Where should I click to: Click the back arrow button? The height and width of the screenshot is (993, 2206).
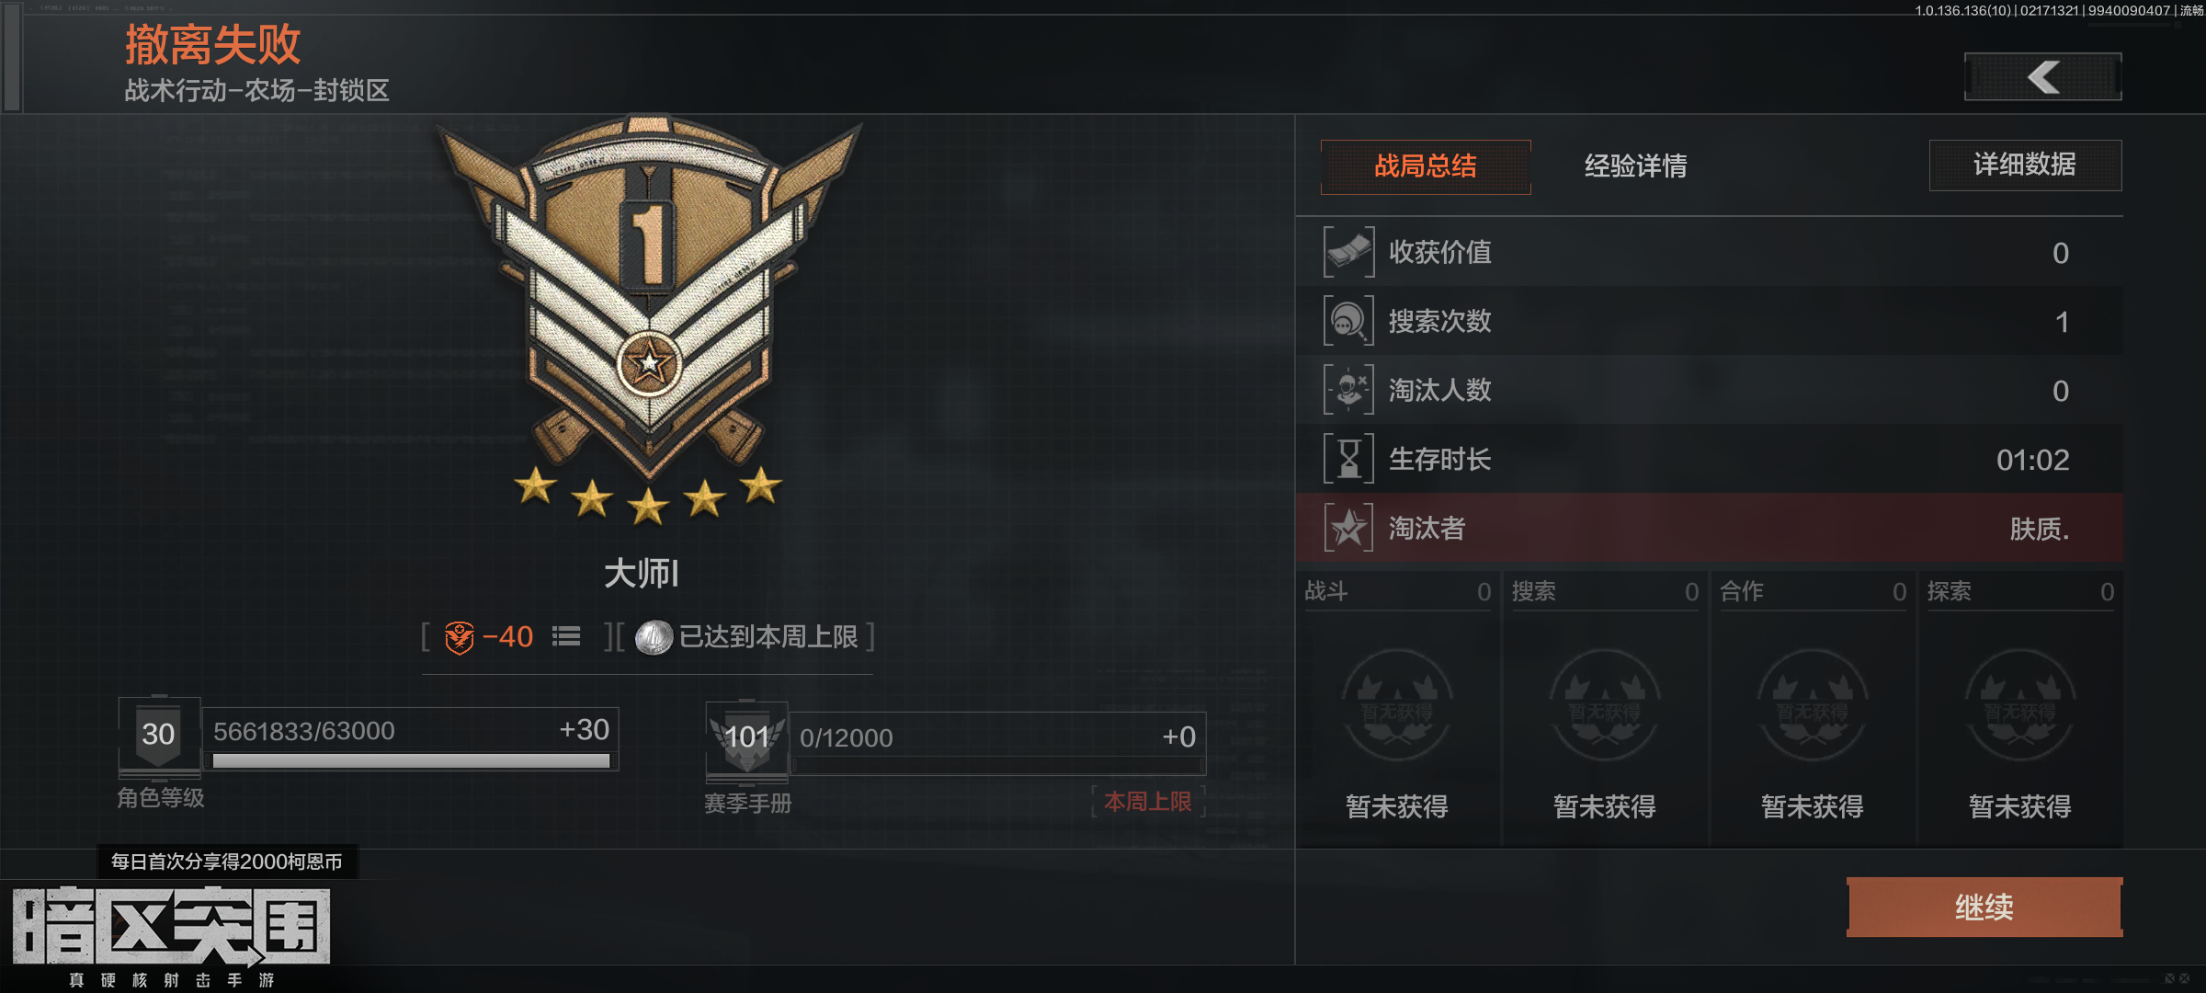[x=2042, y=77]
